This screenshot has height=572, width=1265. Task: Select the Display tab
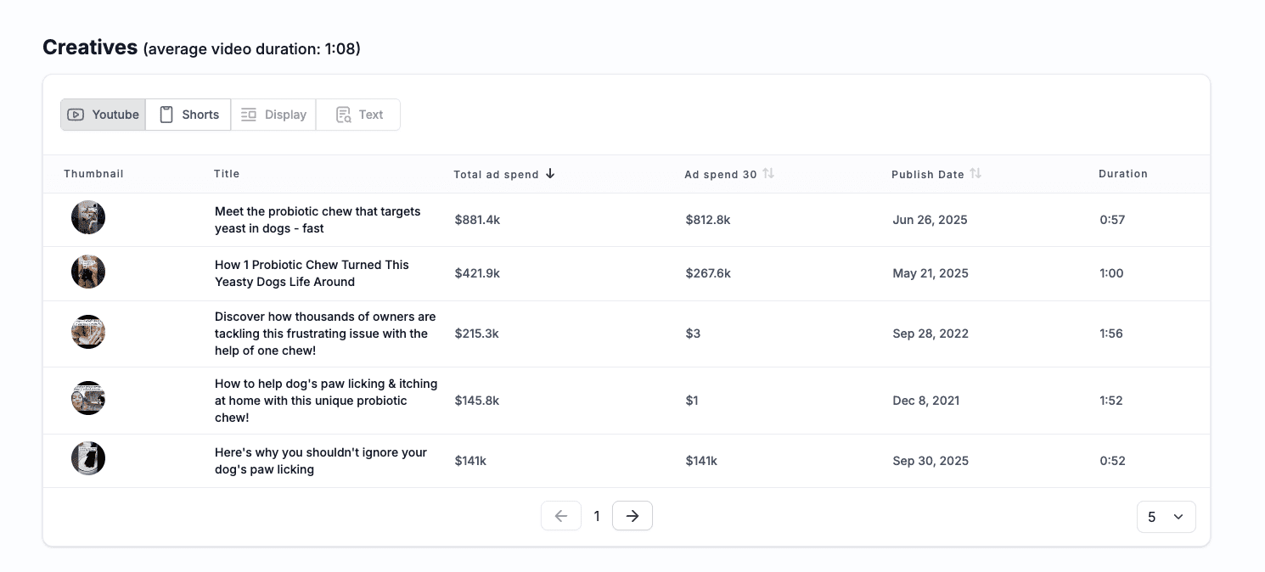click(x=273, y=115)
